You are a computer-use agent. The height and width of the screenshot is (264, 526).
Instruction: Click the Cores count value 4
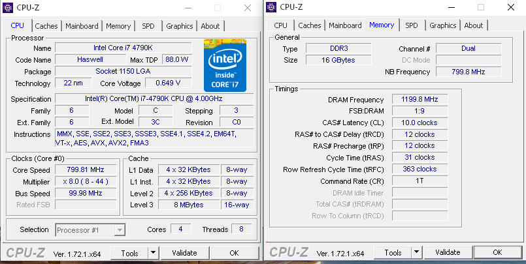coord(181,229)
